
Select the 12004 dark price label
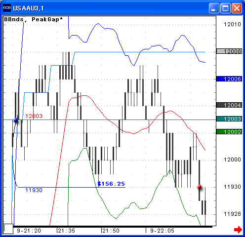[229, 105]
